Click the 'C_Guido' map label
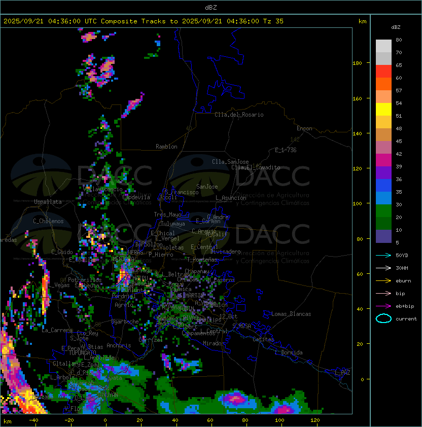Image resolution: width=422 pixels, height=427 pixels. 62,252
